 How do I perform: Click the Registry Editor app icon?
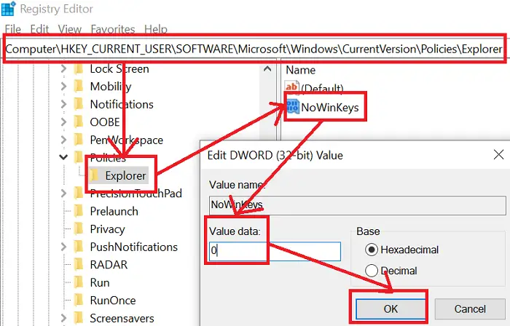point(8,9)
